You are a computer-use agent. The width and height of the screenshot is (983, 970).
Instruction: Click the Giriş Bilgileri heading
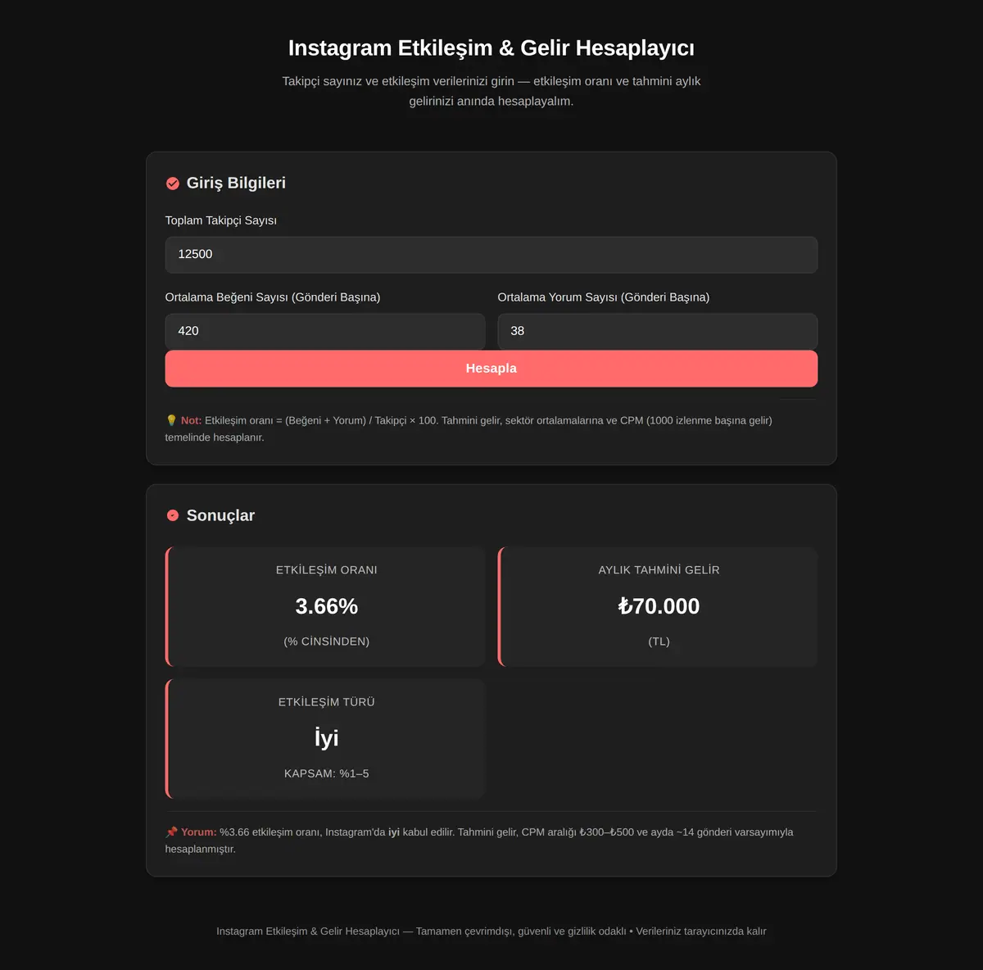[236, 183]
